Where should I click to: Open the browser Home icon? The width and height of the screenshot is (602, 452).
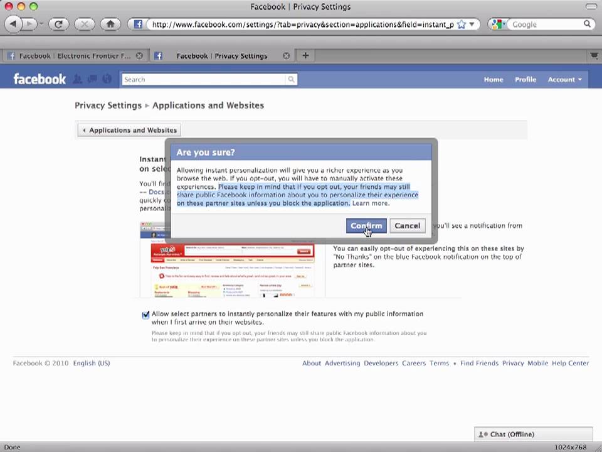(110, 24)
